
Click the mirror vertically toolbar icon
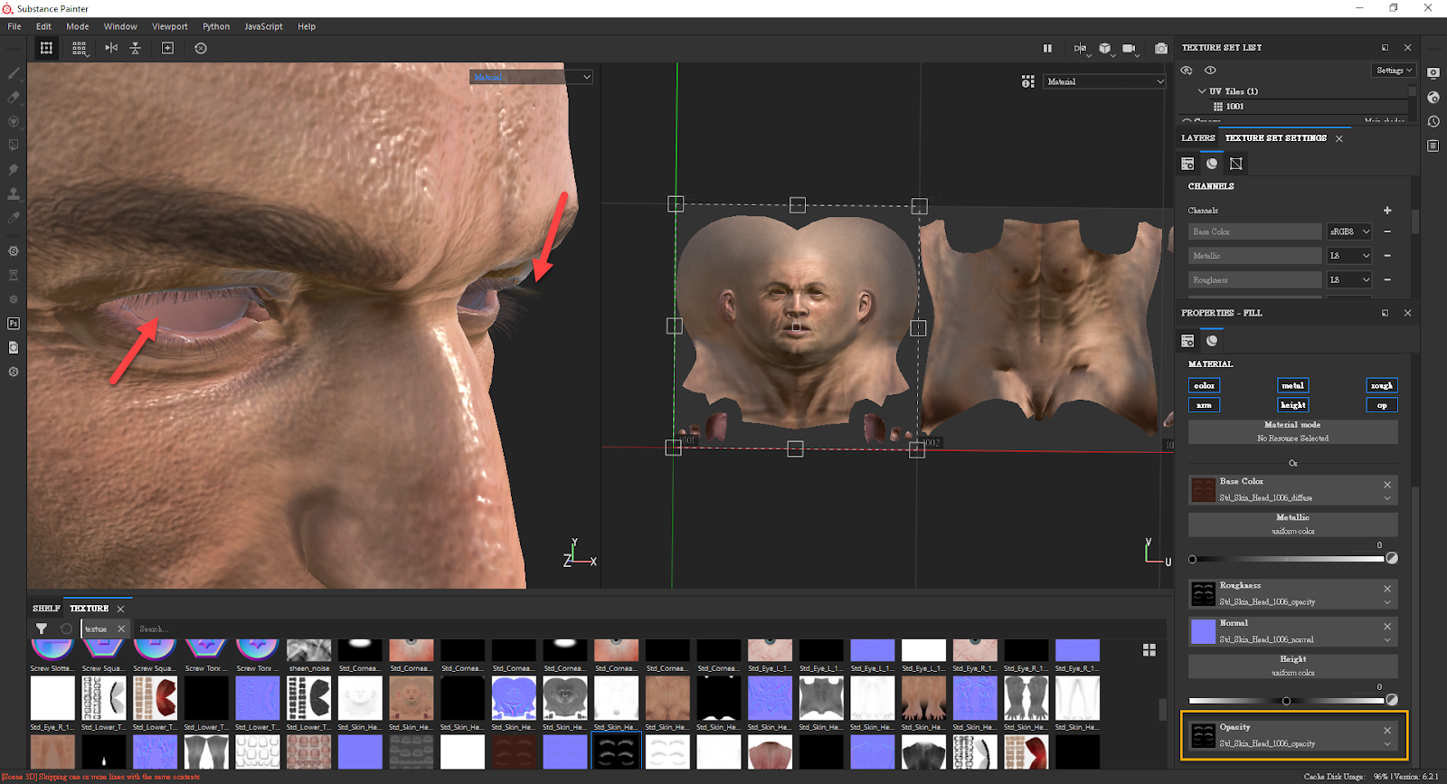[136, 48]
